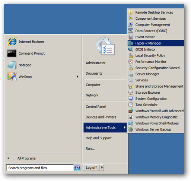Screen dimensions: 191x181
Task: Click the search magnifier button
Action: (77, 168)
